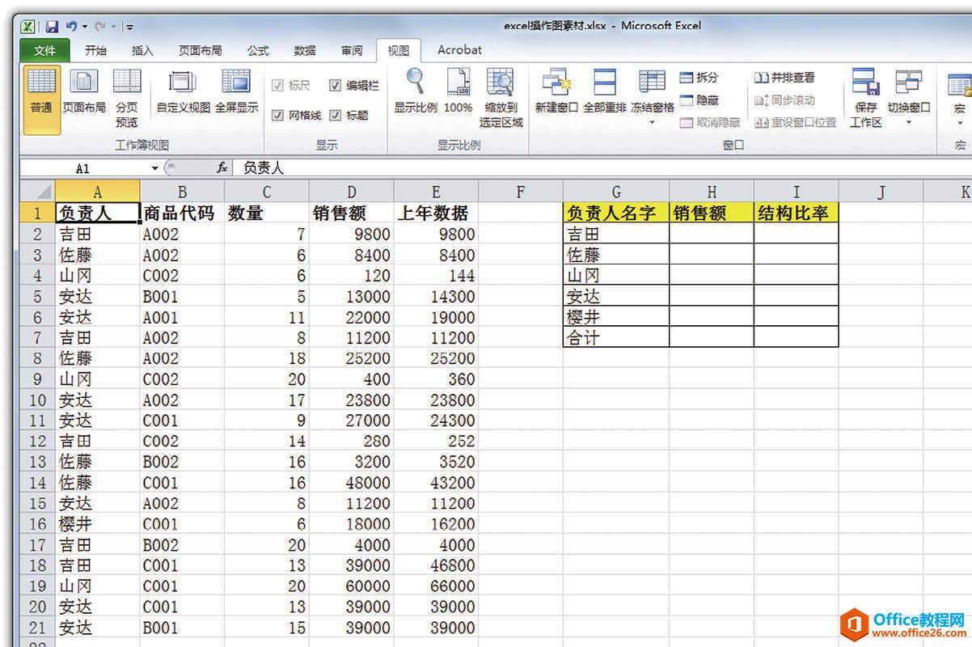Click fx insert function button

click(222, 168)
